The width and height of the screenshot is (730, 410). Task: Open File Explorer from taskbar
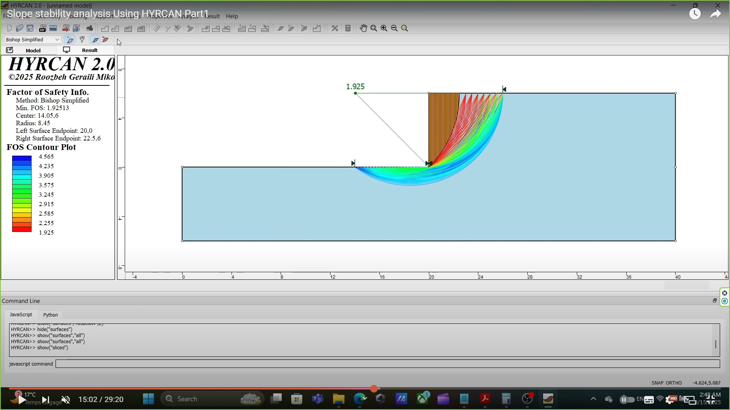point(338,399)
